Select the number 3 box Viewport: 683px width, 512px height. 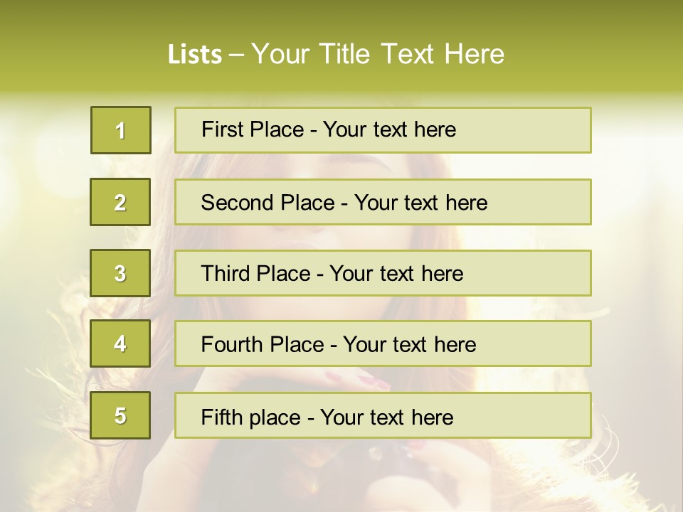120,273
